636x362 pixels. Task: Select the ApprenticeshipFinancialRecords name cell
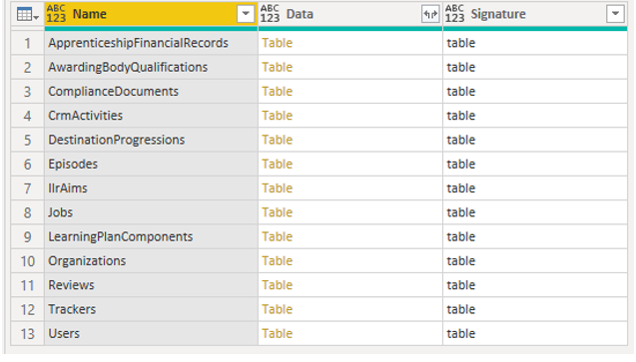pyautogui.click(x=151, y=43)
